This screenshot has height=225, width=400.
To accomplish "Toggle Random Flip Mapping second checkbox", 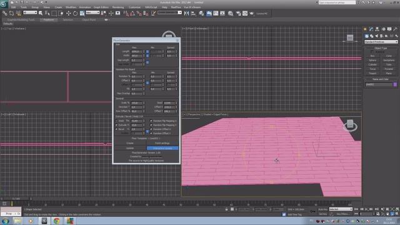I will click(151, 125).
